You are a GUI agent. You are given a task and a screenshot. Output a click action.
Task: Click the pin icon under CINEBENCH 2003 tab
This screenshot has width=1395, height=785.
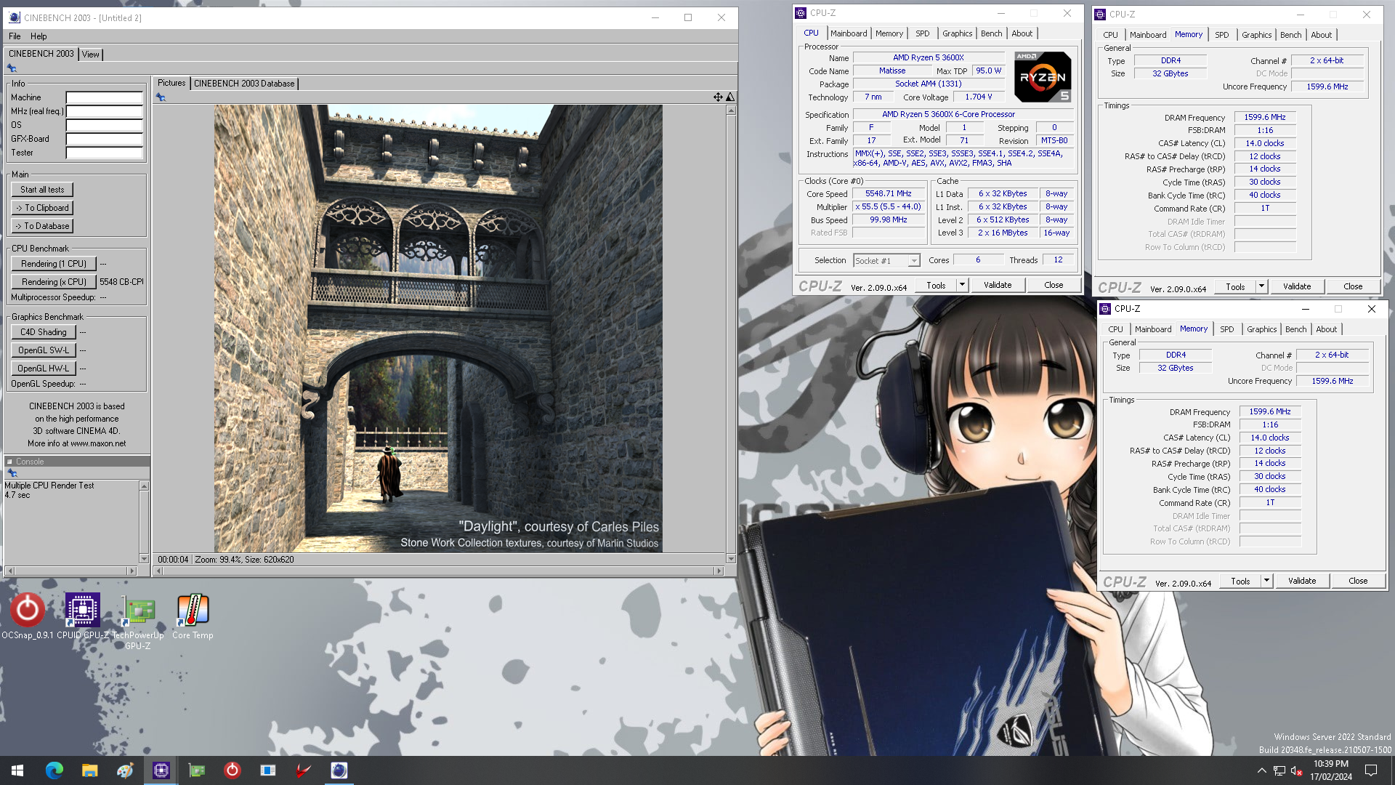coord(12,68)
